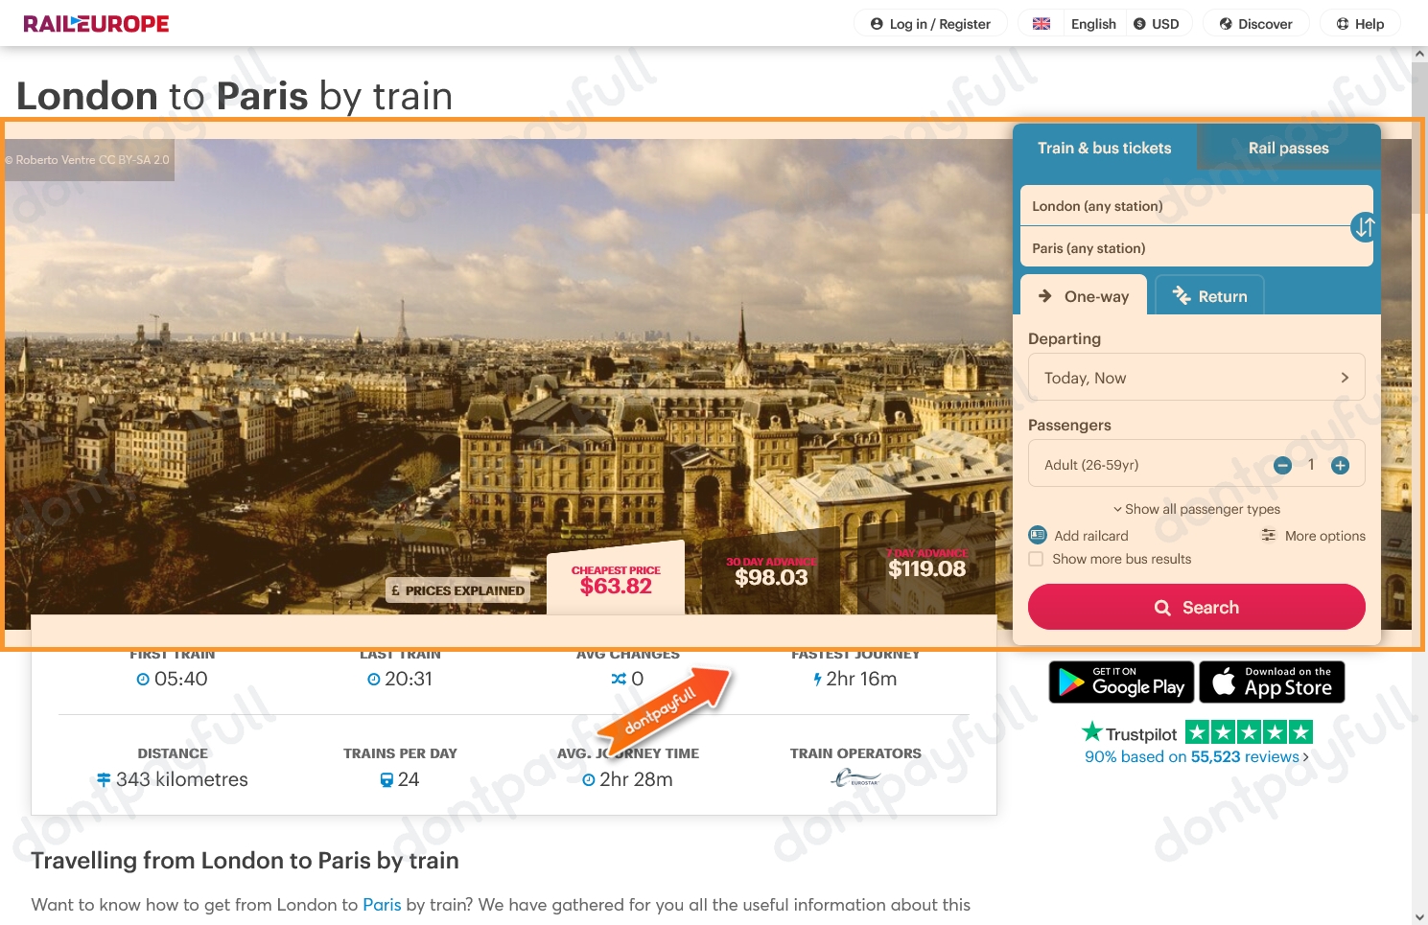Enable Show more bus results checkbox
Screen dimensions: 1428x925
coord(1036,559)
